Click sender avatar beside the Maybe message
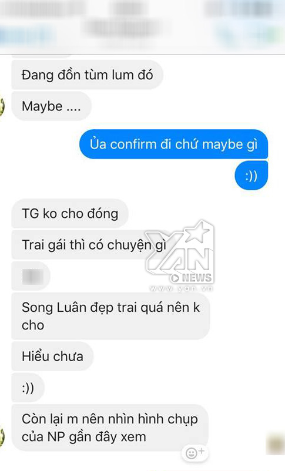This screenshot has width=285, height=471. click(2, 107)
